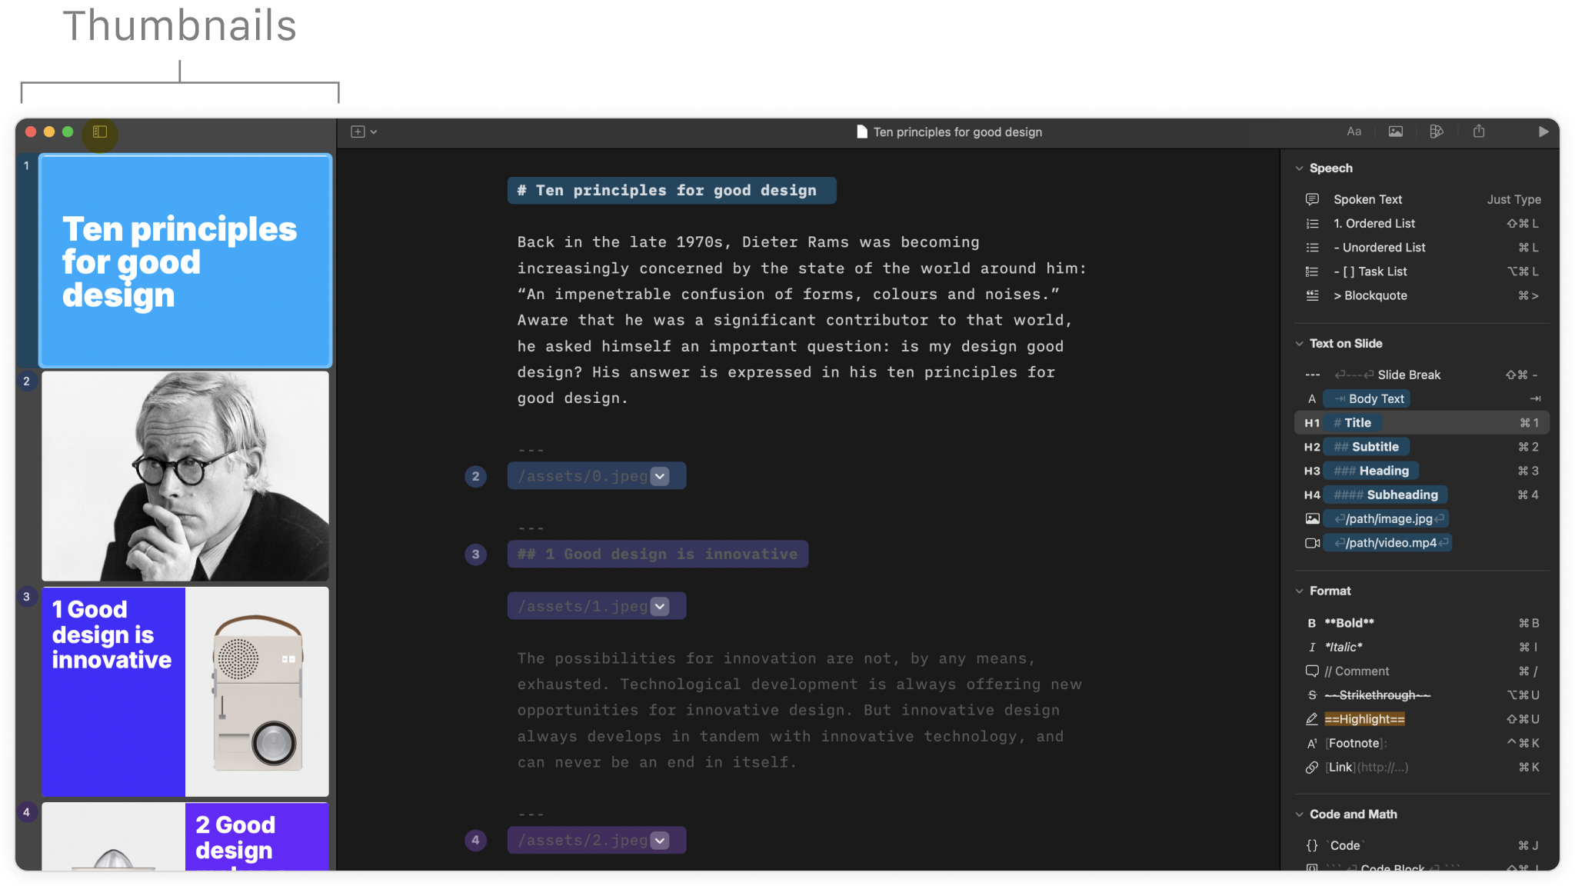Screen dimensions: 1575x886
Task: Choose Unordered List option
Action: coord(1422,248)
